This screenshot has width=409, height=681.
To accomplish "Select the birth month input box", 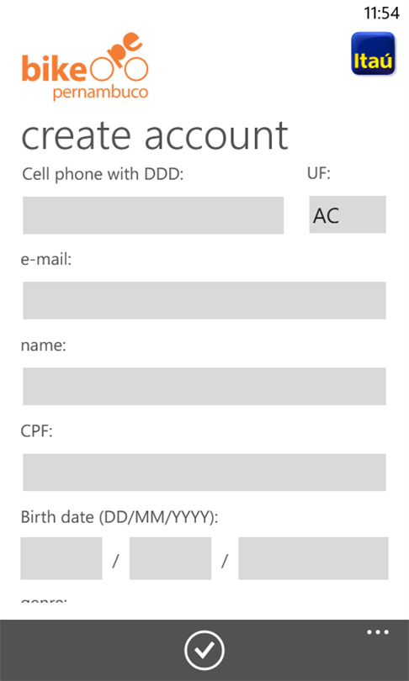I will tap(170, 558).
